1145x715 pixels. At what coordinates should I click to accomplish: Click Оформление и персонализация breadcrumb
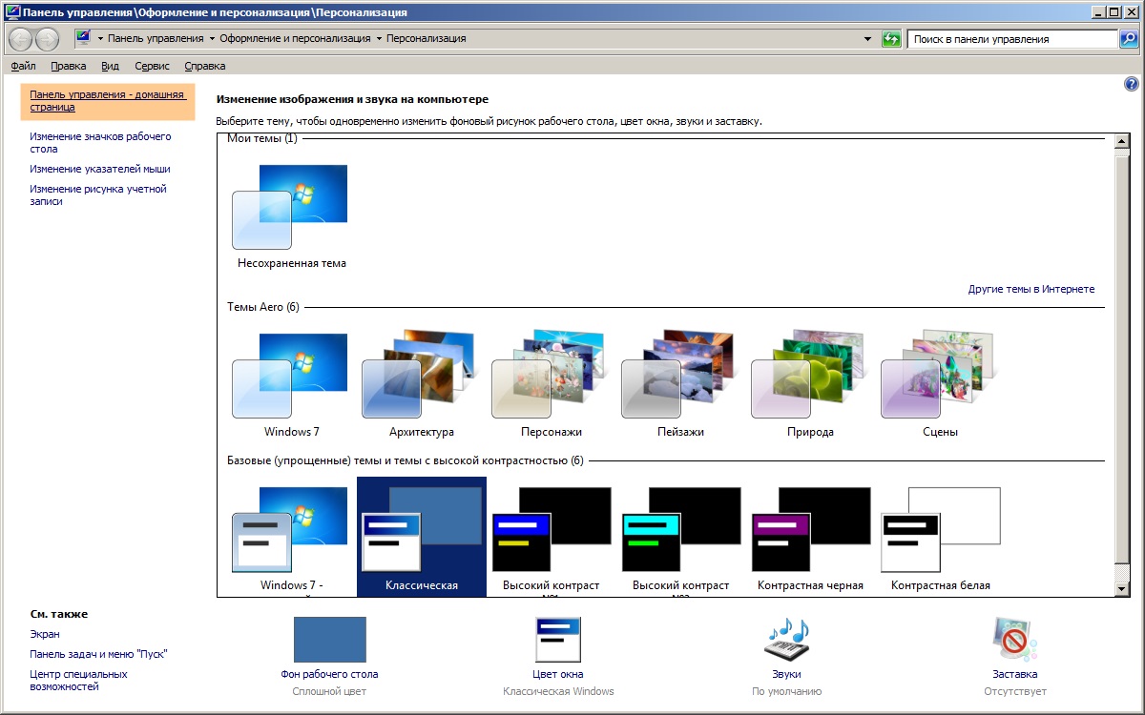(295, 39)
